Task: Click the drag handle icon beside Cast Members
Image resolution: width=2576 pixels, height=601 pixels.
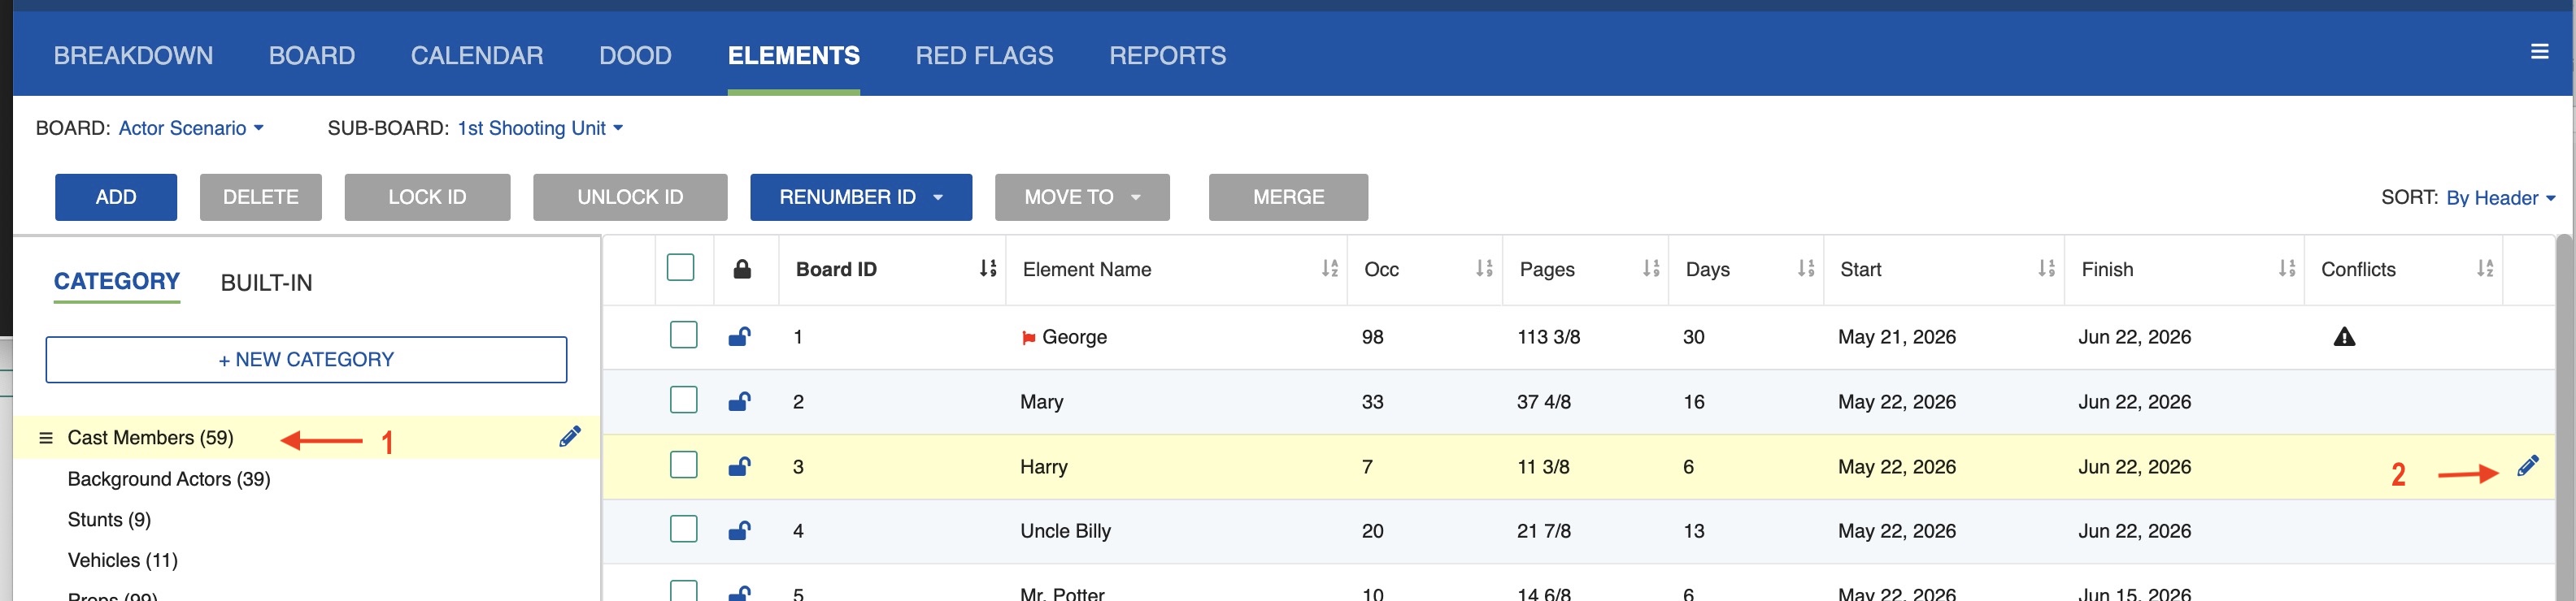Action: tap(45, 437)
